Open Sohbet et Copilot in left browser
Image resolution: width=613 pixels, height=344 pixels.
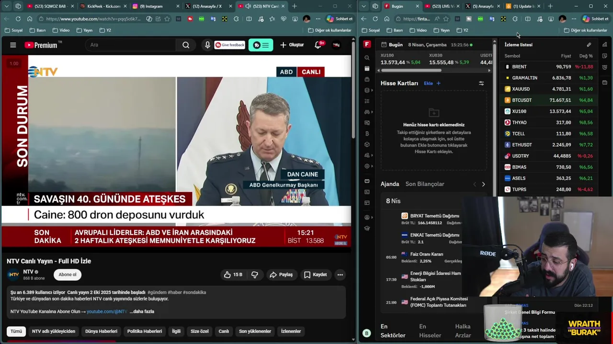[340, 19]
